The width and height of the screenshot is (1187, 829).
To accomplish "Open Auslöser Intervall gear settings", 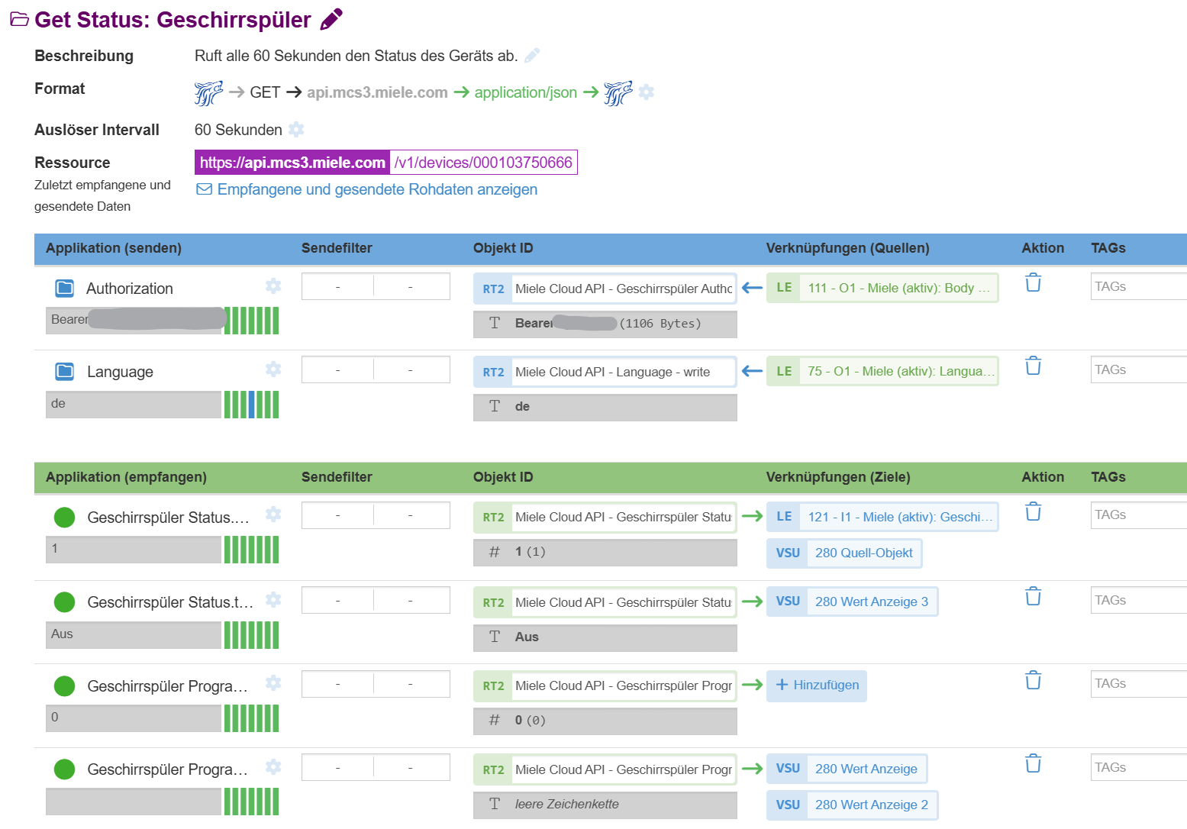I will point(297,130).
